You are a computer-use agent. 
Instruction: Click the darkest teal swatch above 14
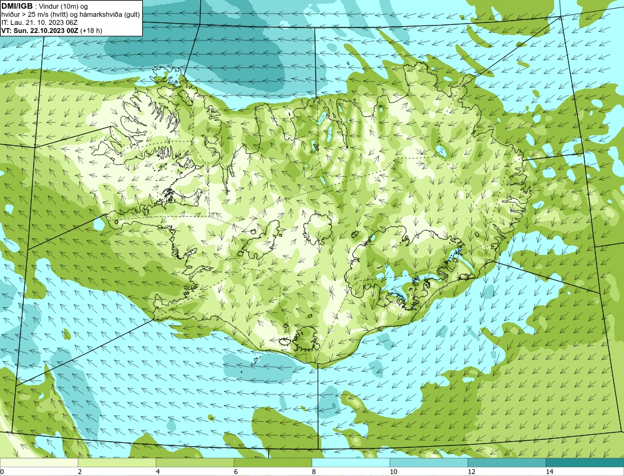pyautogui.click(x=585, y=463)
